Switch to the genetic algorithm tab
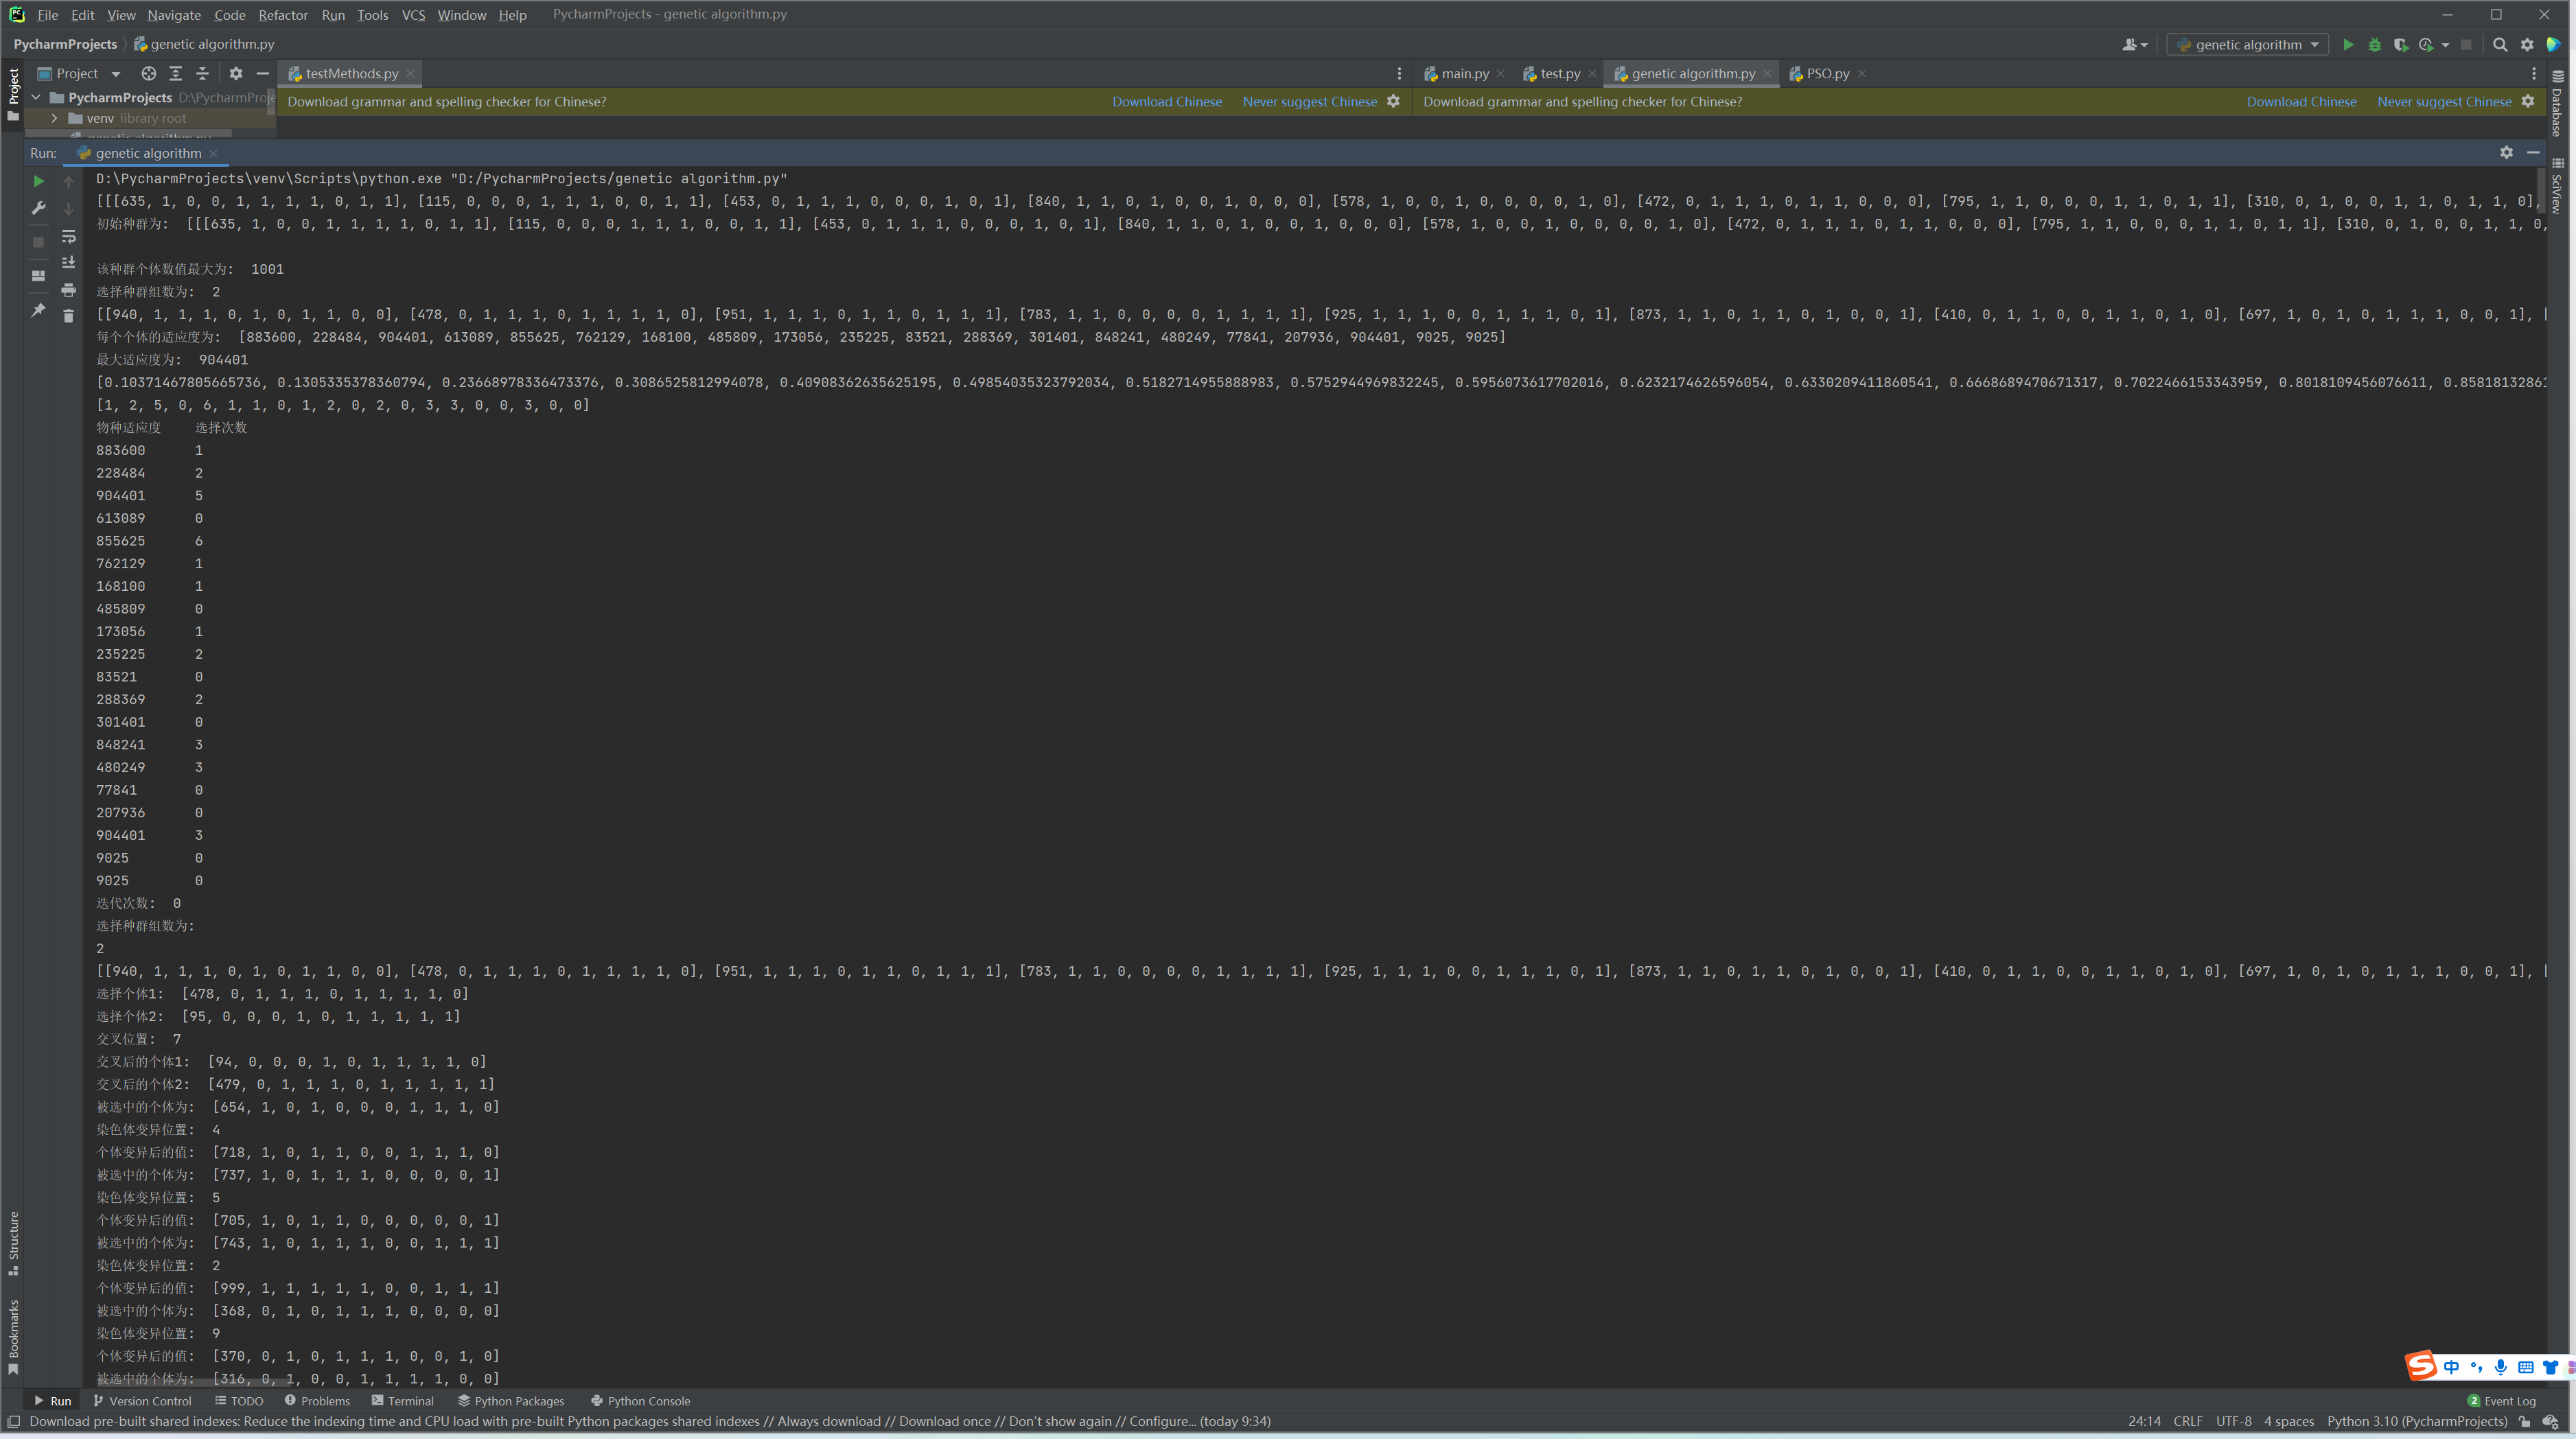 tap(1691, 73)
